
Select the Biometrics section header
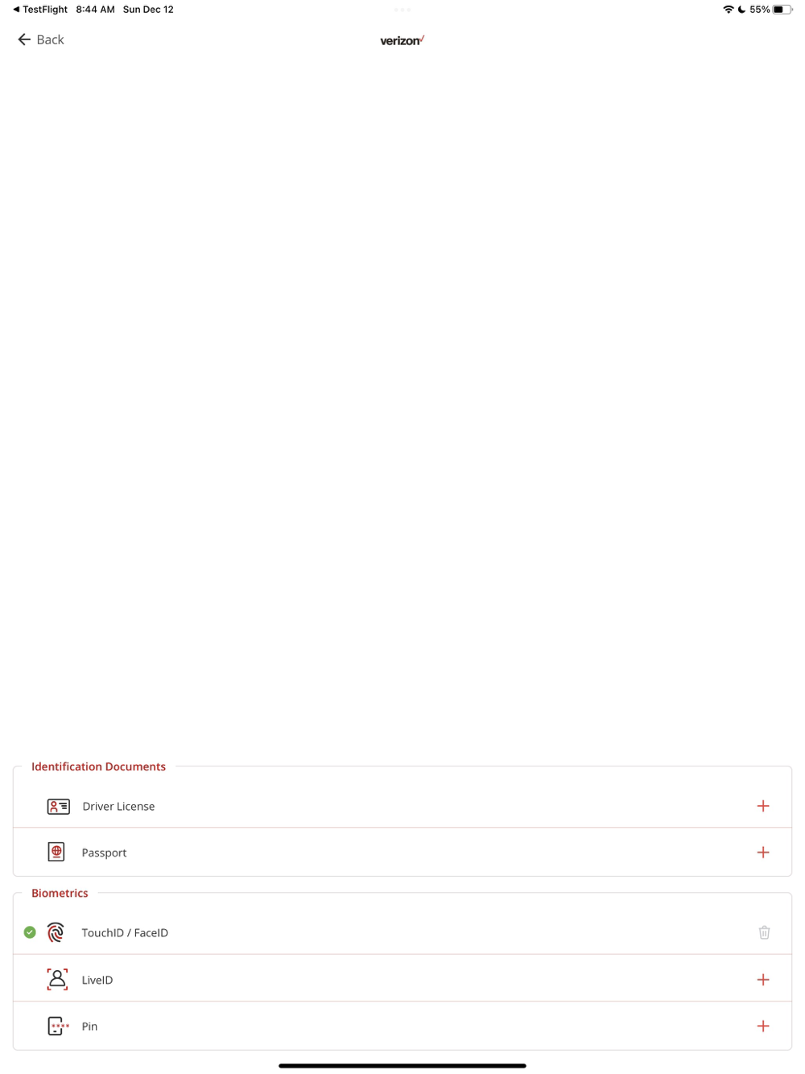60,893
